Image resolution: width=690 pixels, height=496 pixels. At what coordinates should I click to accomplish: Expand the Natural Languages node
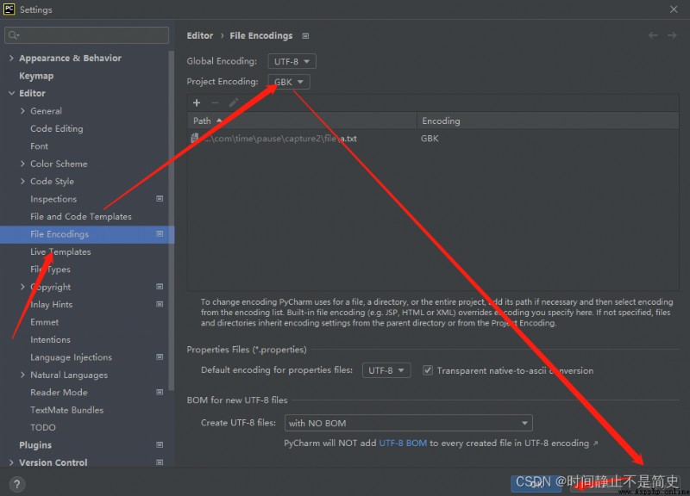click(22, 375)
